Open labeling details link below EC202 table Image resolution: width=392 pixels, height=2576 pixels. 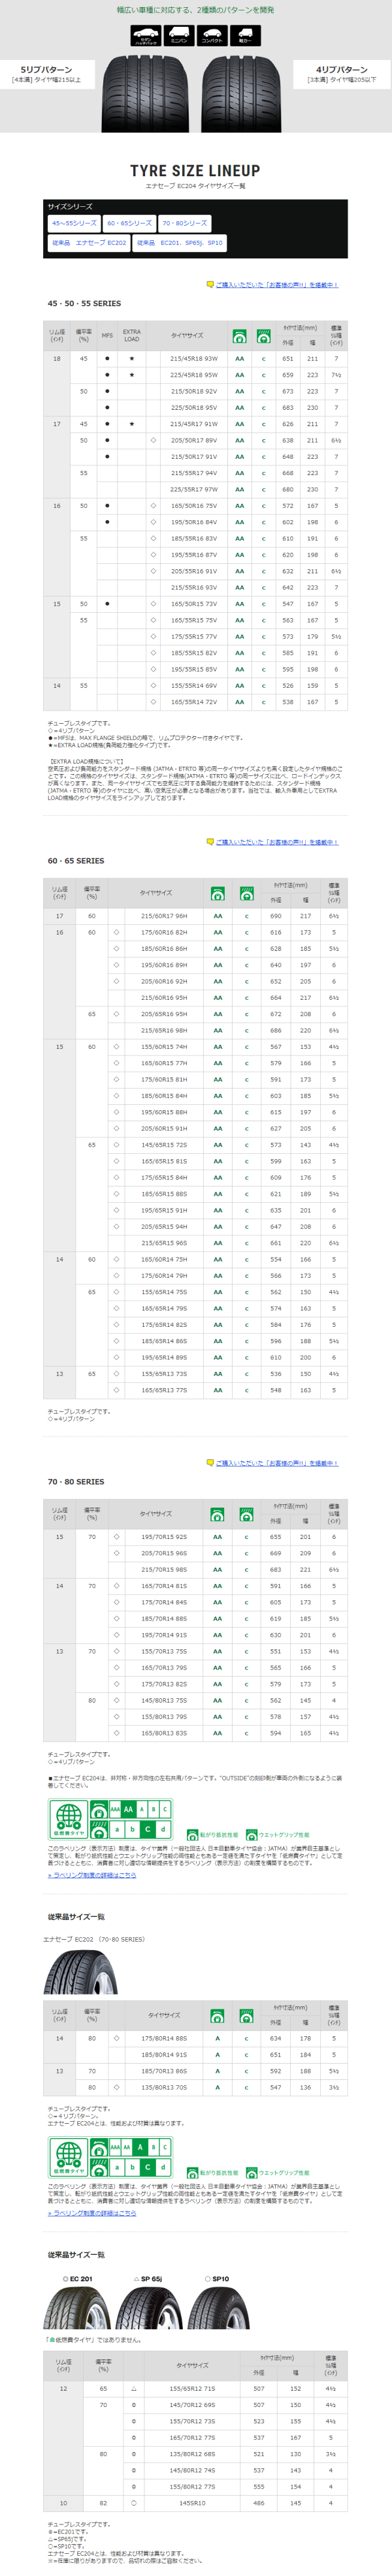click(x=92, y=2213)
